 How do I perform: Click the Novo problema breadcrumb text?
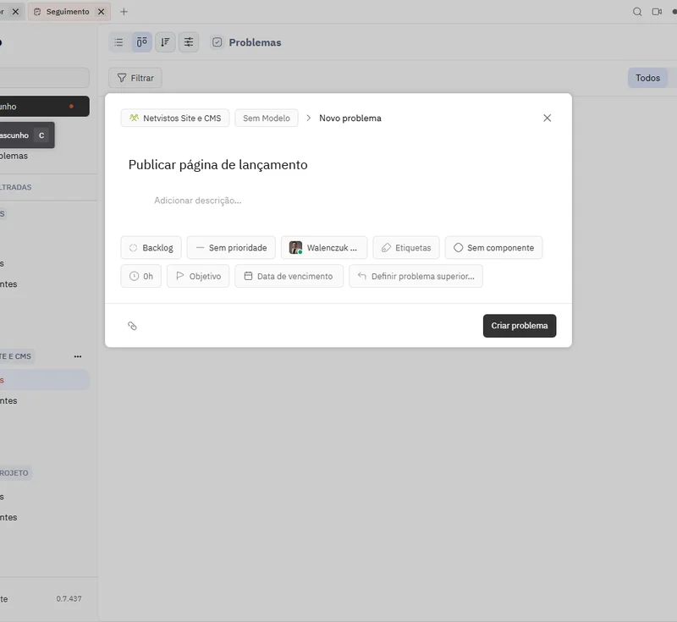click(x=350, y=118)
